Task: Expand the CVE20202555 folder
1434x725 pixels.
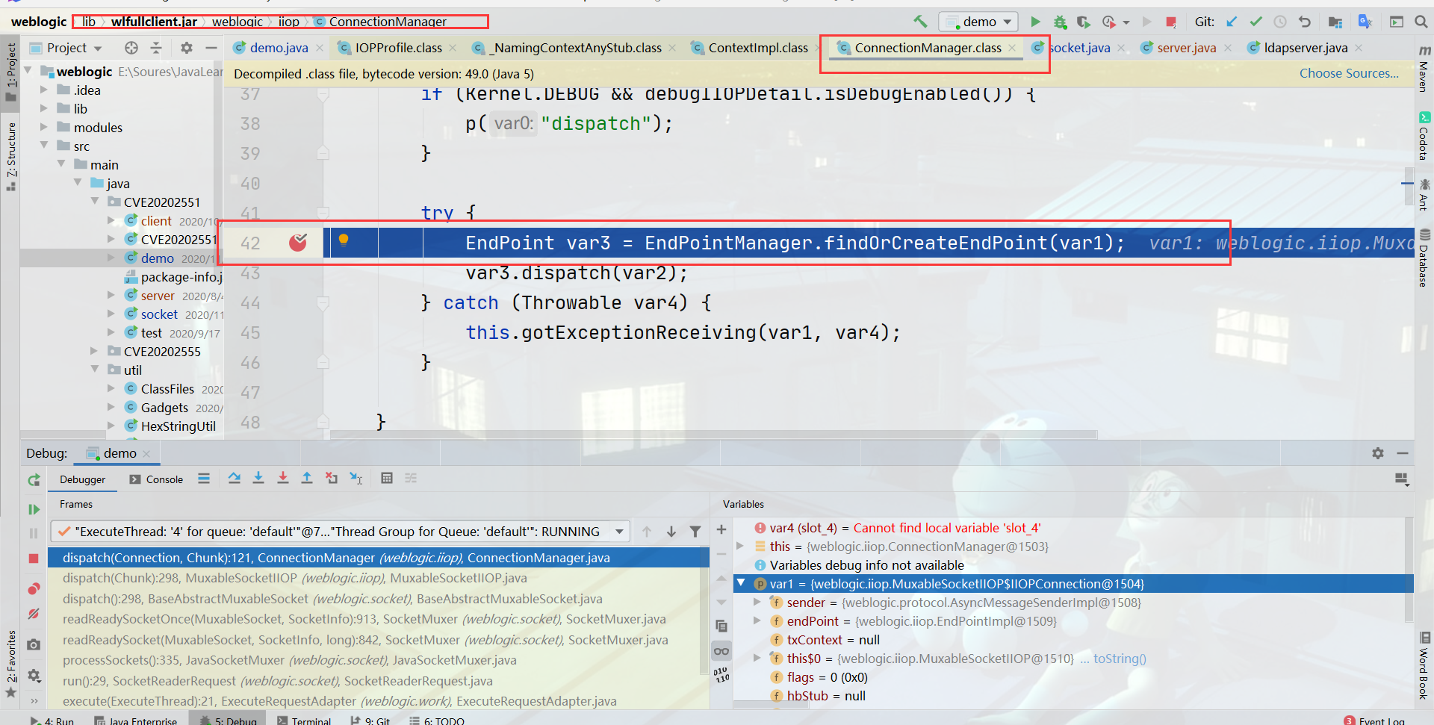Action: tap(94, 351)
